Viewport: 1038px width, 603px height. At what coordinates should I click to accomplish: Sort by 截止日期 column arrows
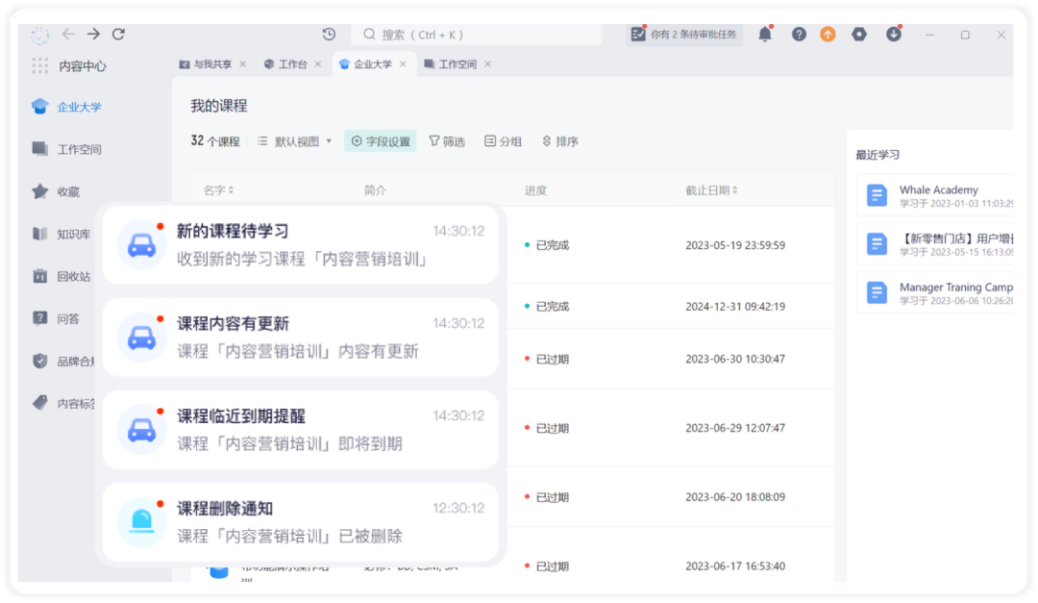point(735,190)
